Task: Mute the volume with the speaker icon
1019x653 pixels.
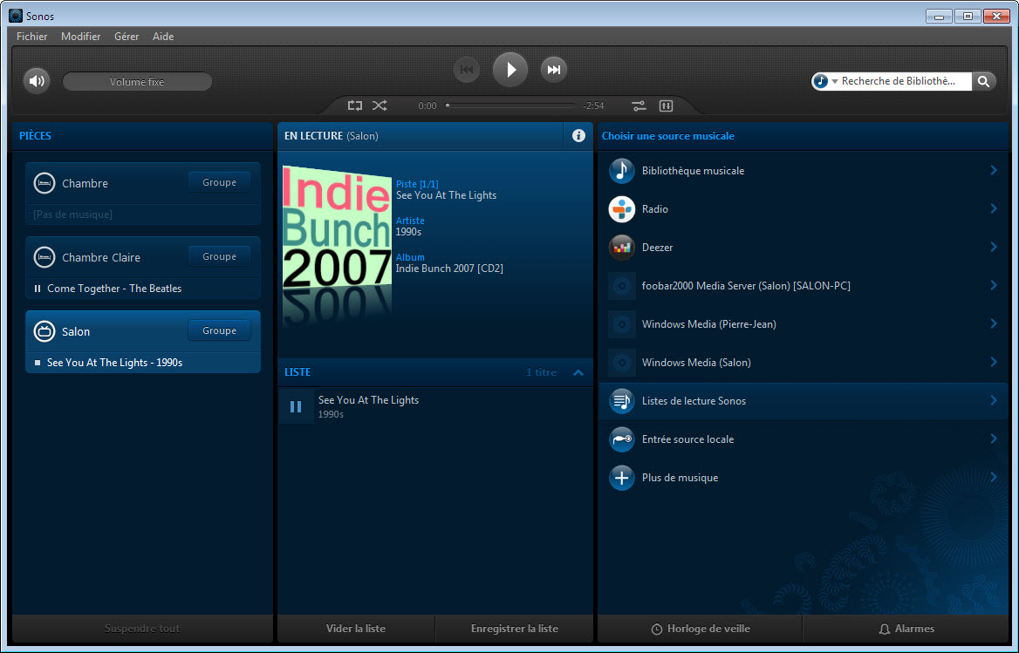Action: 36,81
